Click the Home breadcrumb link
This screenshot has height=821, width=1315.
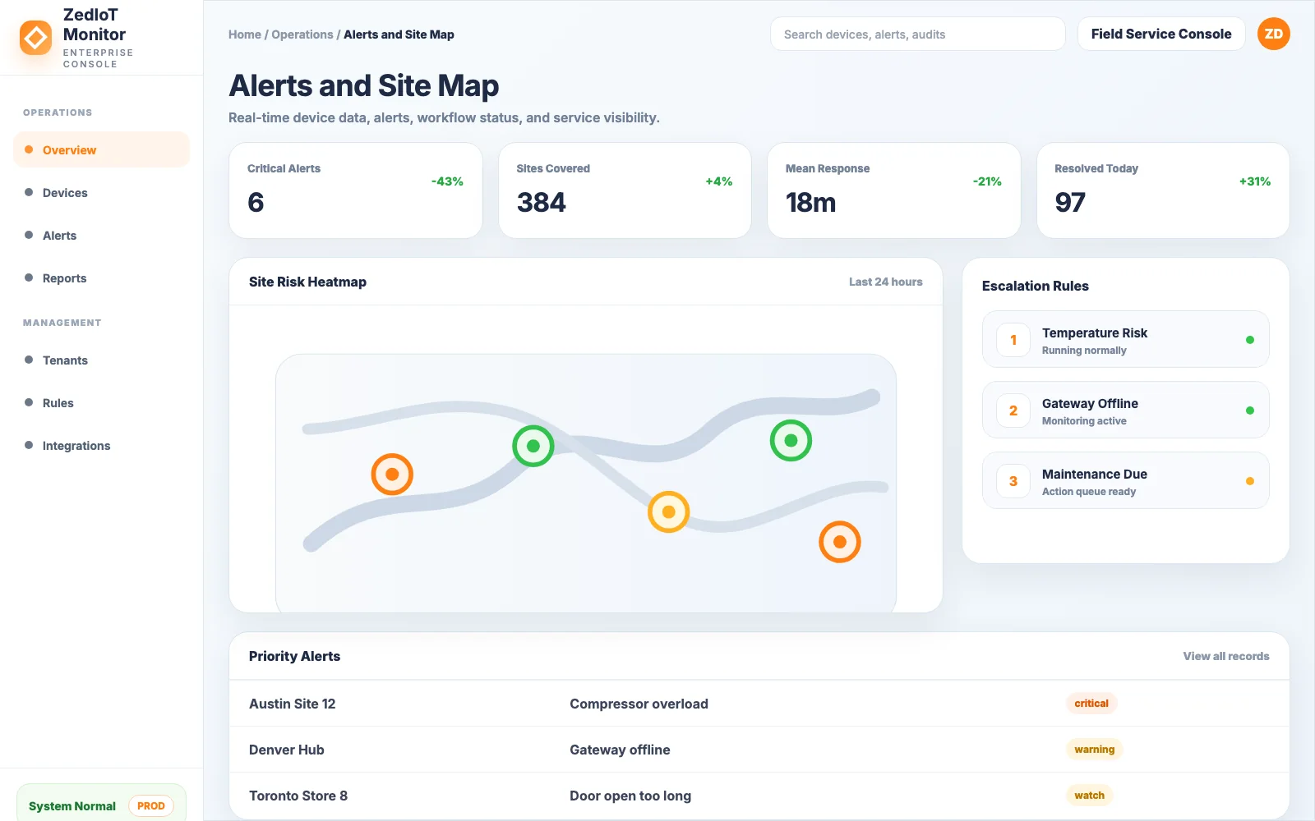tap(244, 34)
